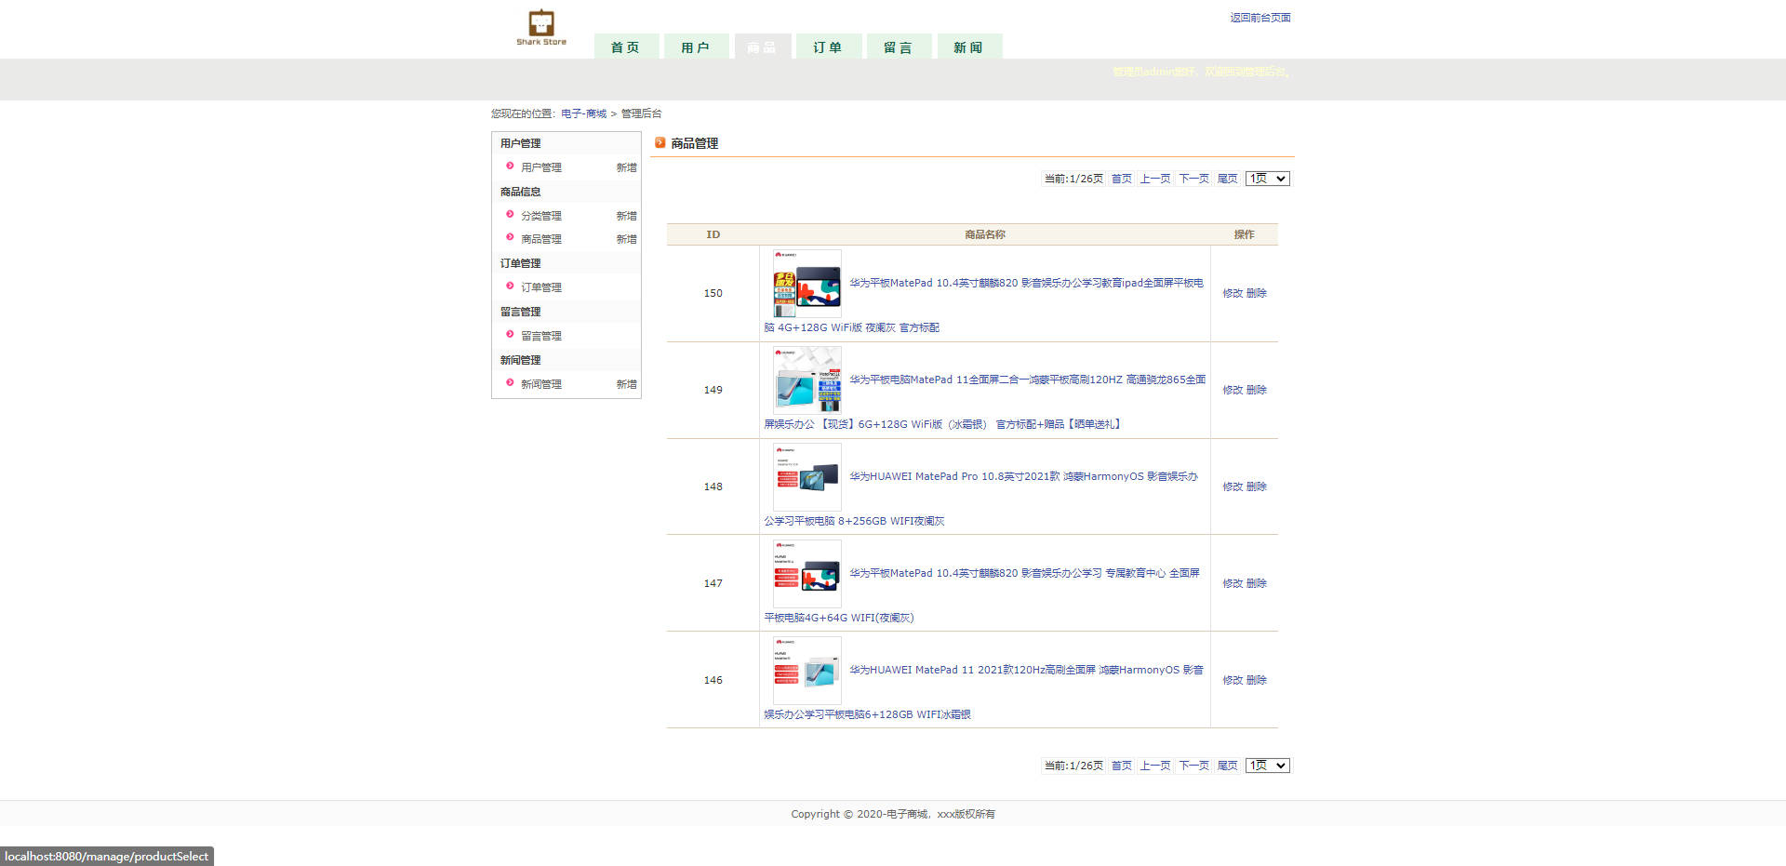Click 修改 for product 149
1786x866 pixels.
click(x=1233, y=390)
